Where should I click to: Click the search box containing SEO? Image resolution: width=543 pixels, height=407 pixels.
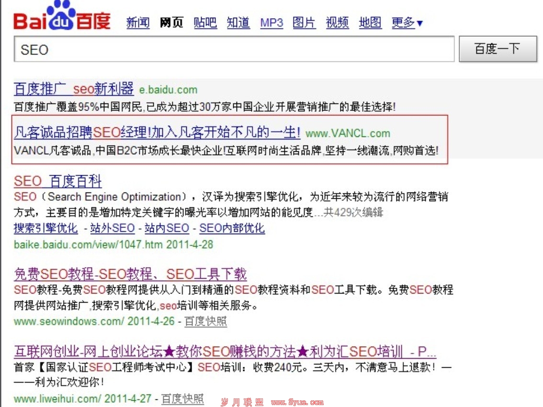[x=234, y=49]
